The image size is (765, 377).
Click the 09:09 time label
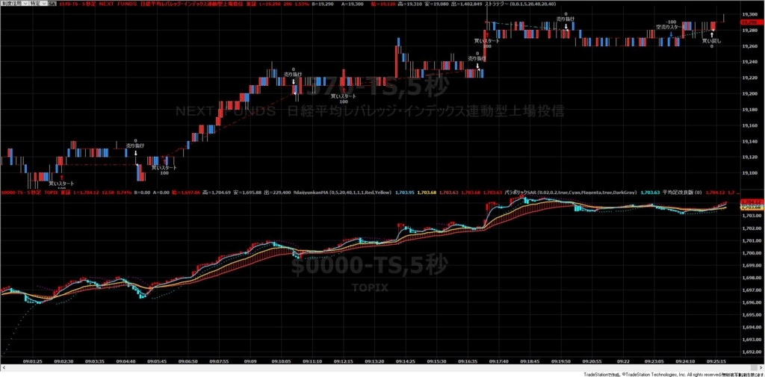[x=250, y=362]
